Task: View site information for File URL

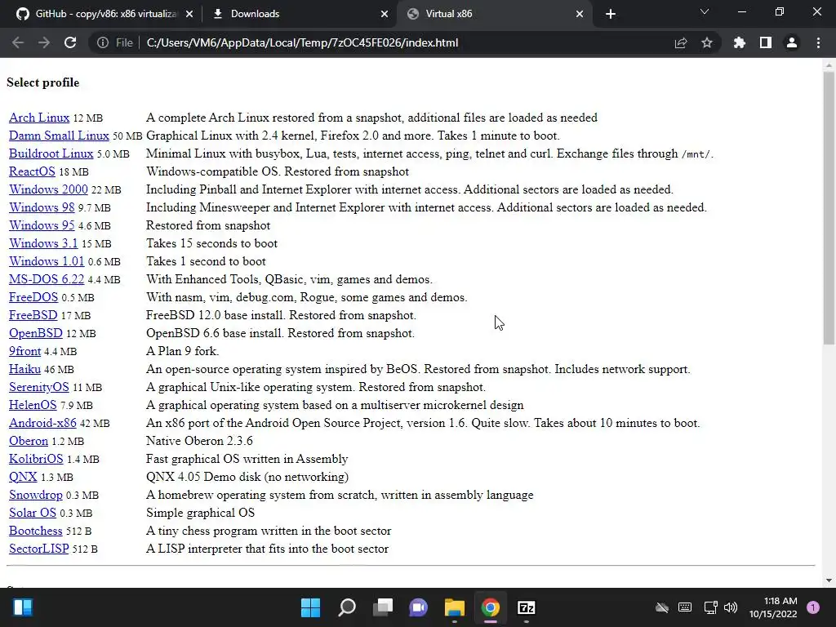Action: click(114, 42)
